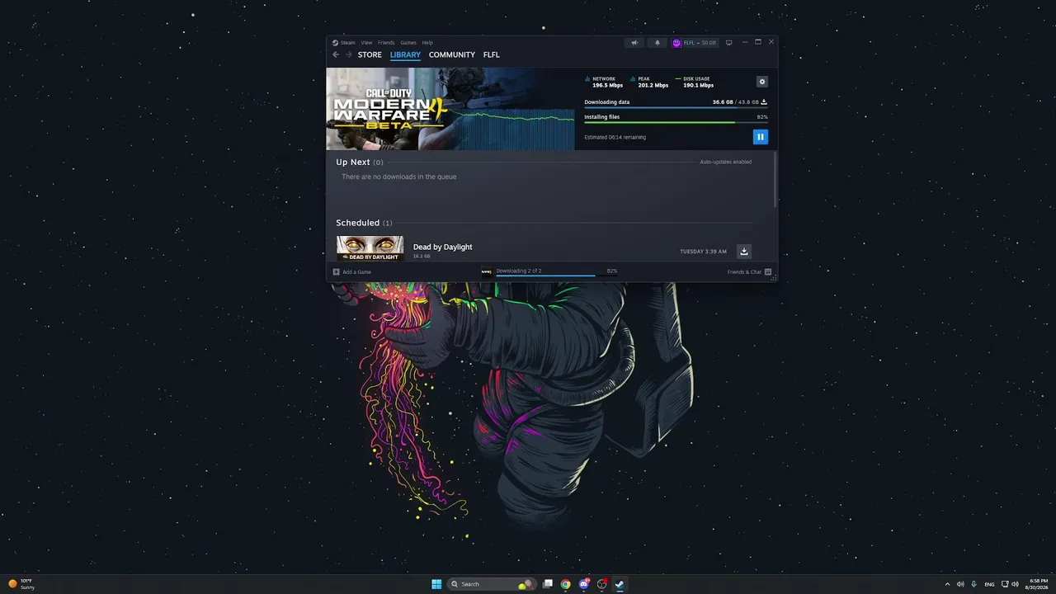Pause the Modern Warfare download
Image resolution: width=1056 pixels, height=594 pixels.
[x=761, y=137]
